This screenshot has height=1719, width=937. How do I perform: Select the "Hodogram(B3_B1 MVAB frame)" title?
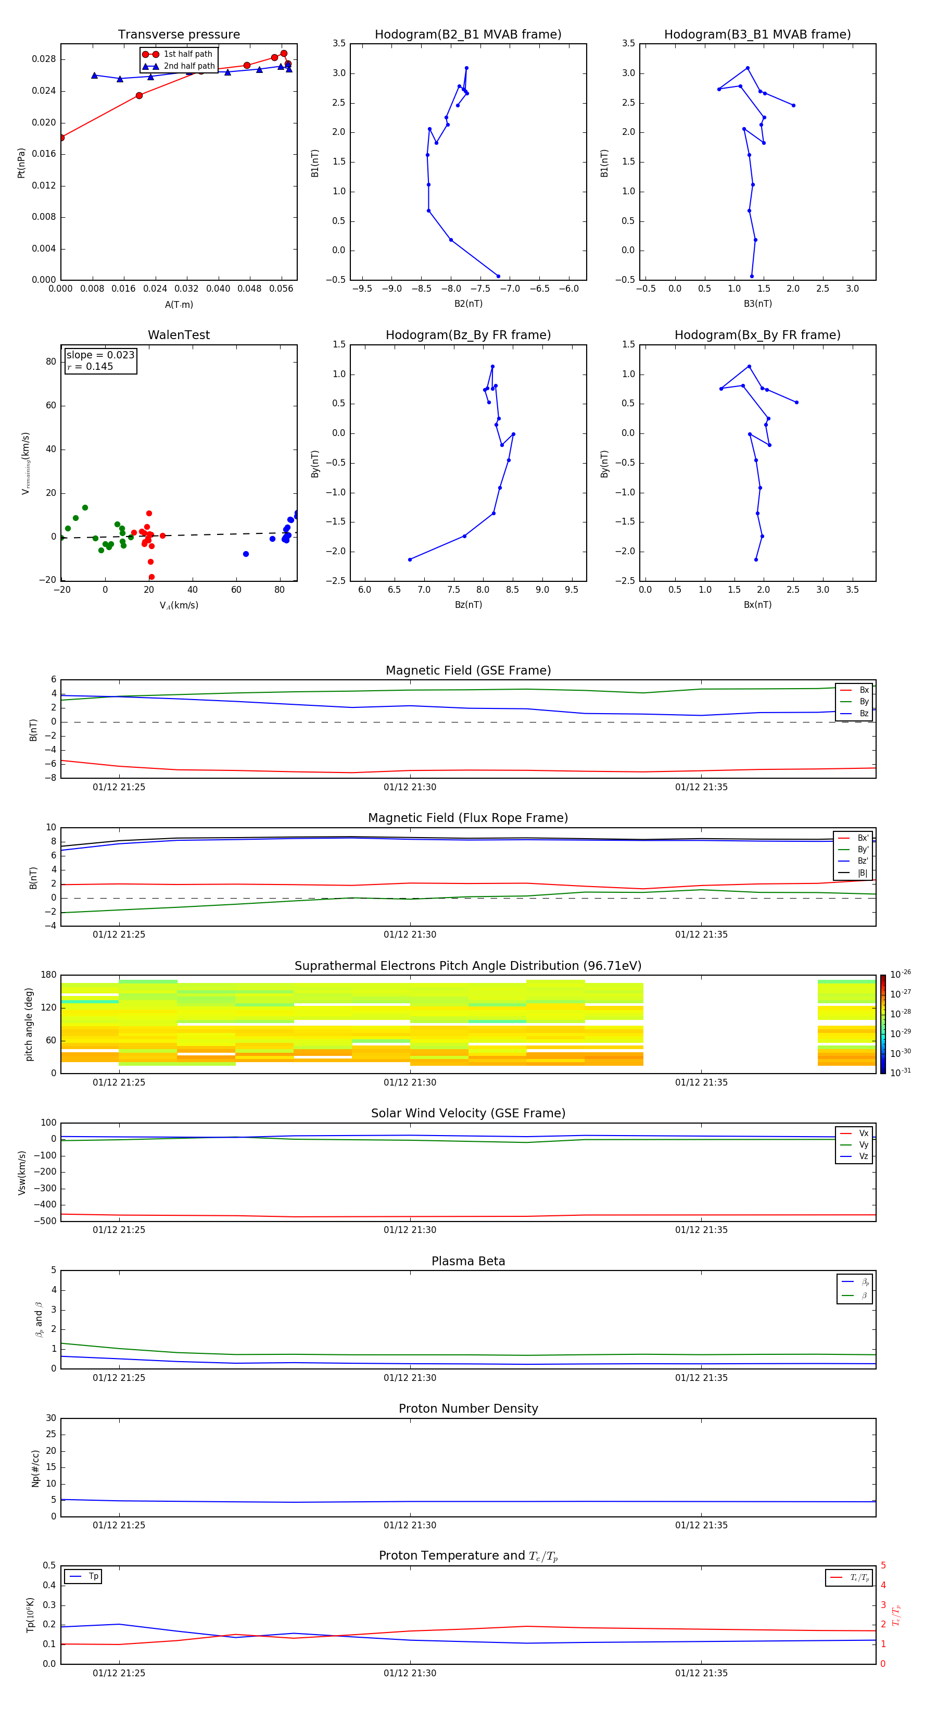click(757, 35)
